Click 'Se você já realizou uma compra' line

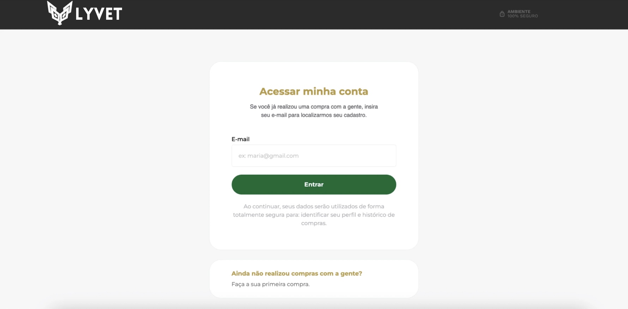[314, 107]
